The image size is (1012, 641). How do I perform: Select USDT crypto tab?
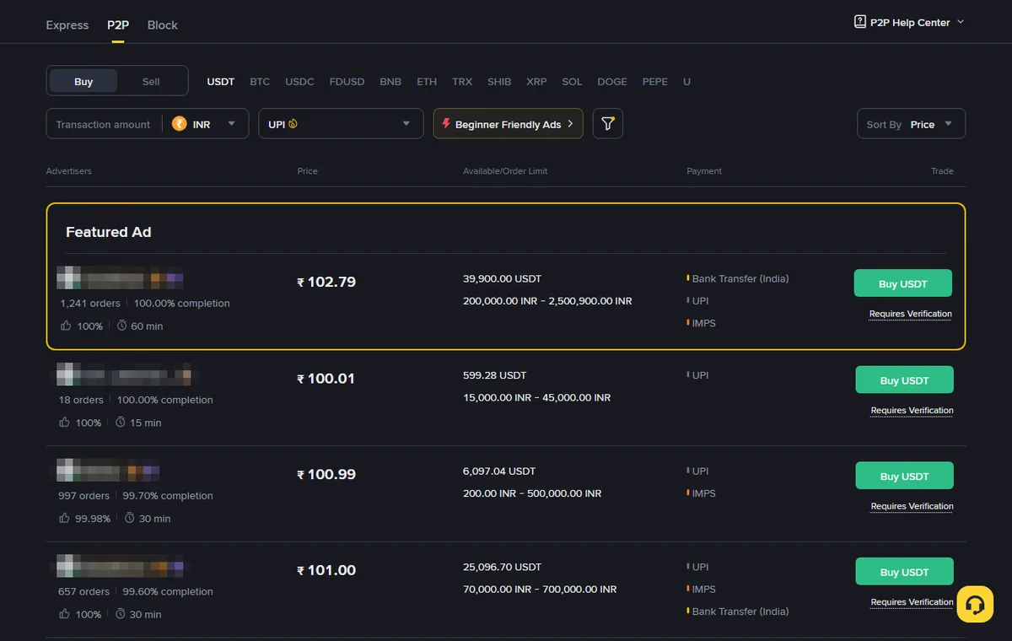pos(221,82)
